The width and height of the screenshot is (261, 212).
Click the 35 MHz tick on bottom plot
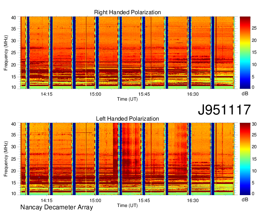pyautogui.click(x=13, y=135)
